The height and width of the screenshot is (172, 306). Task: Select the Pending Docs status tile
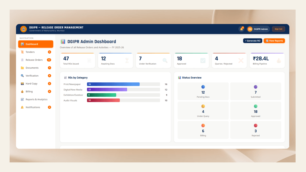pos(203,91)
